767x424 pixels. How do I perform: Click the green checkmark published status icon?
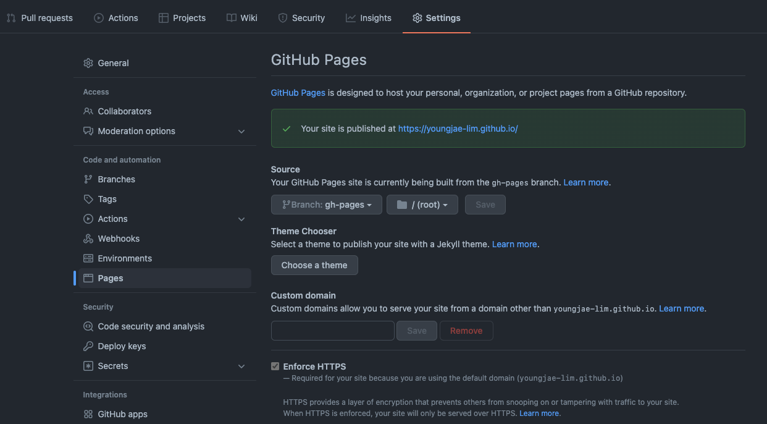pos(287,129)
